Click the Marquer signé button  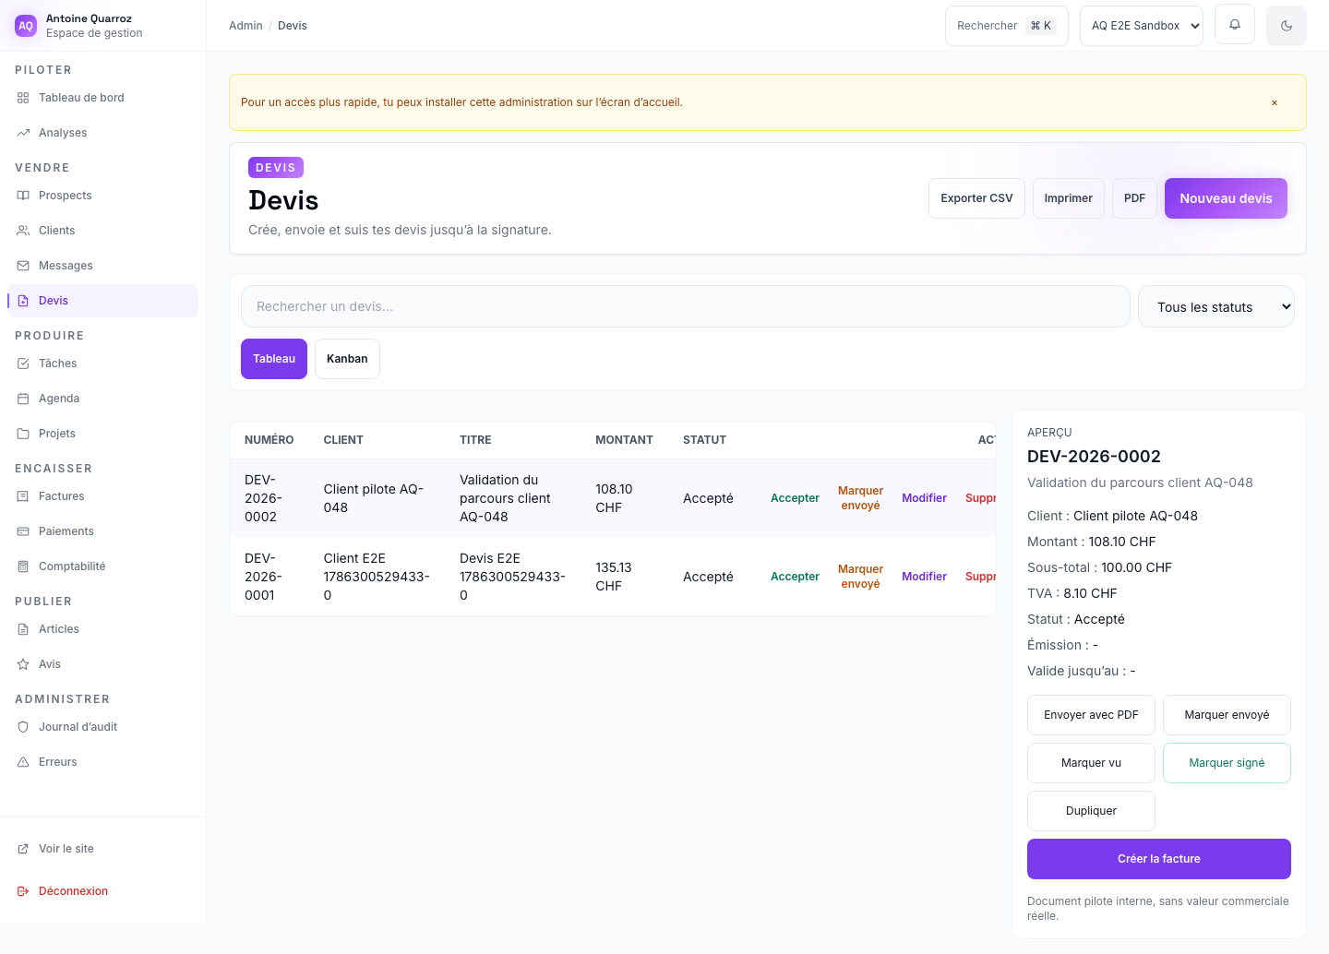[x=1227, y=763]
